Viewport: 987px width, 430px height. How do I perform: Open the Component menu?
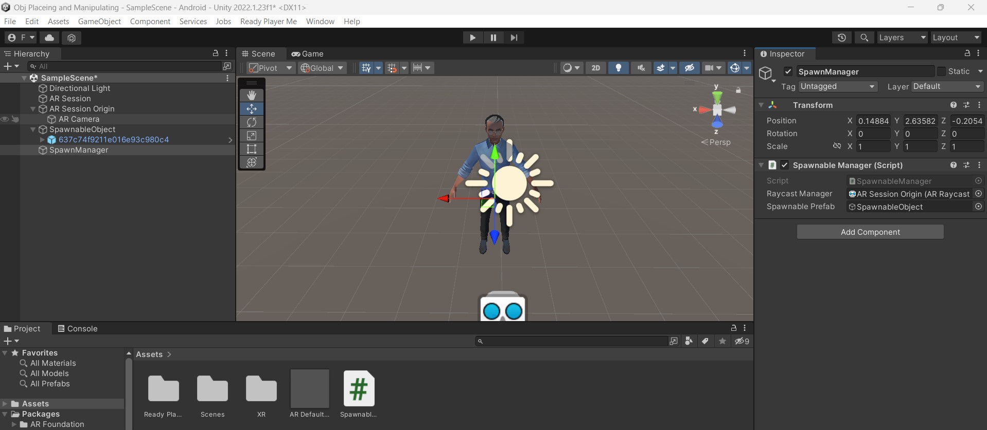pyautogui.click(x=150, y=21)
